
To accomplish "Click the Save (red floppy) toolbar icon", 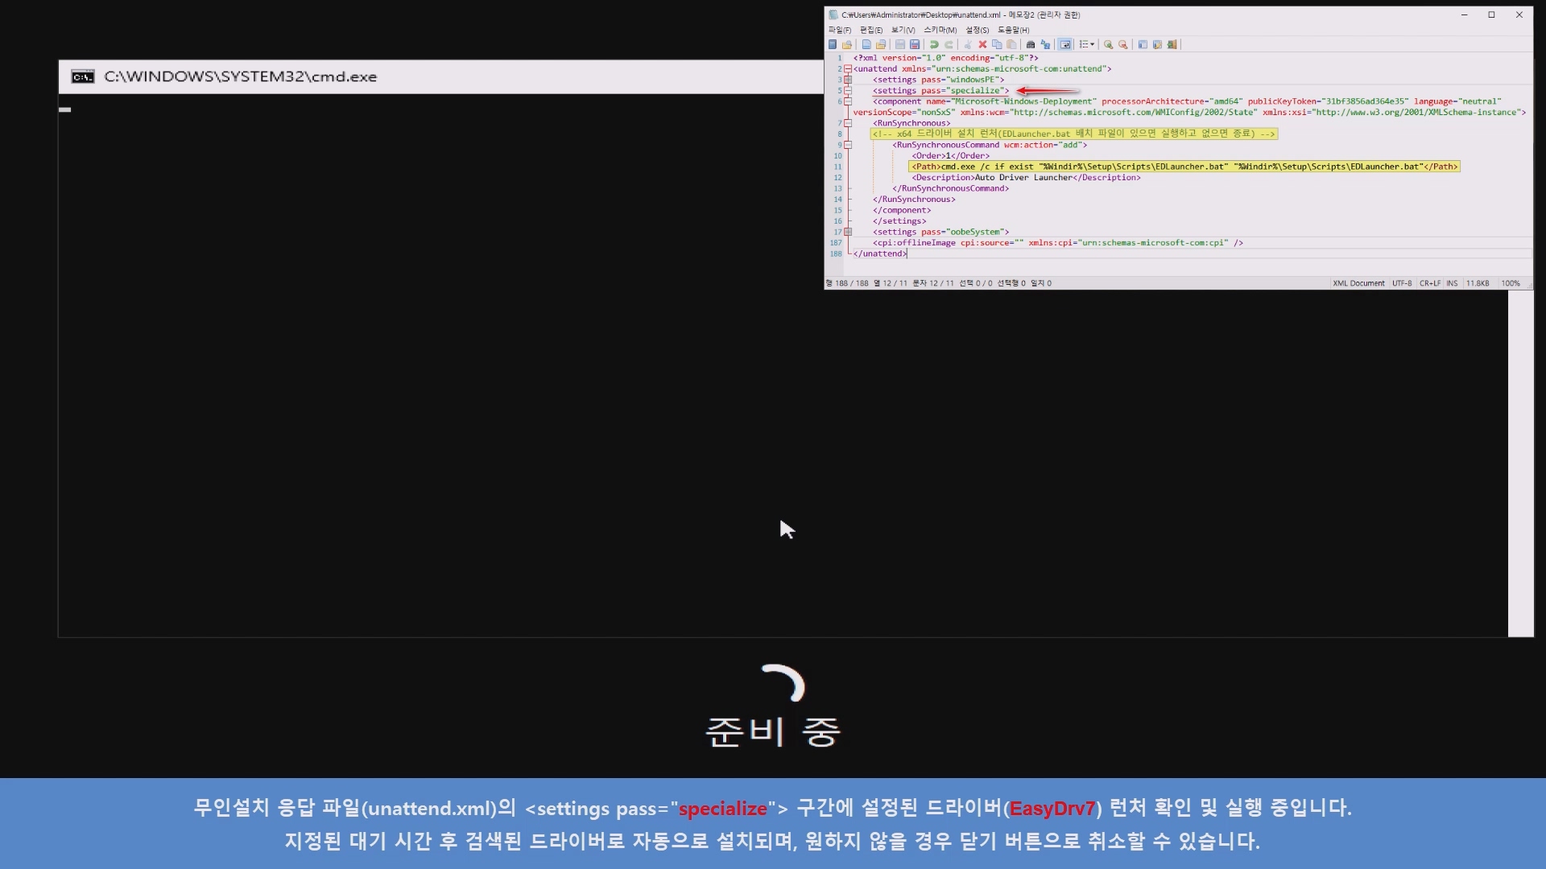I will coord(915,44).
